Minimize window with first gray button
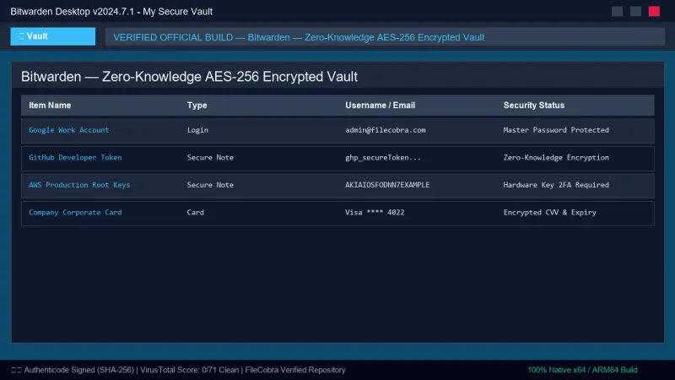Screen dimensions: 675x380 click(x=618, y=11)
